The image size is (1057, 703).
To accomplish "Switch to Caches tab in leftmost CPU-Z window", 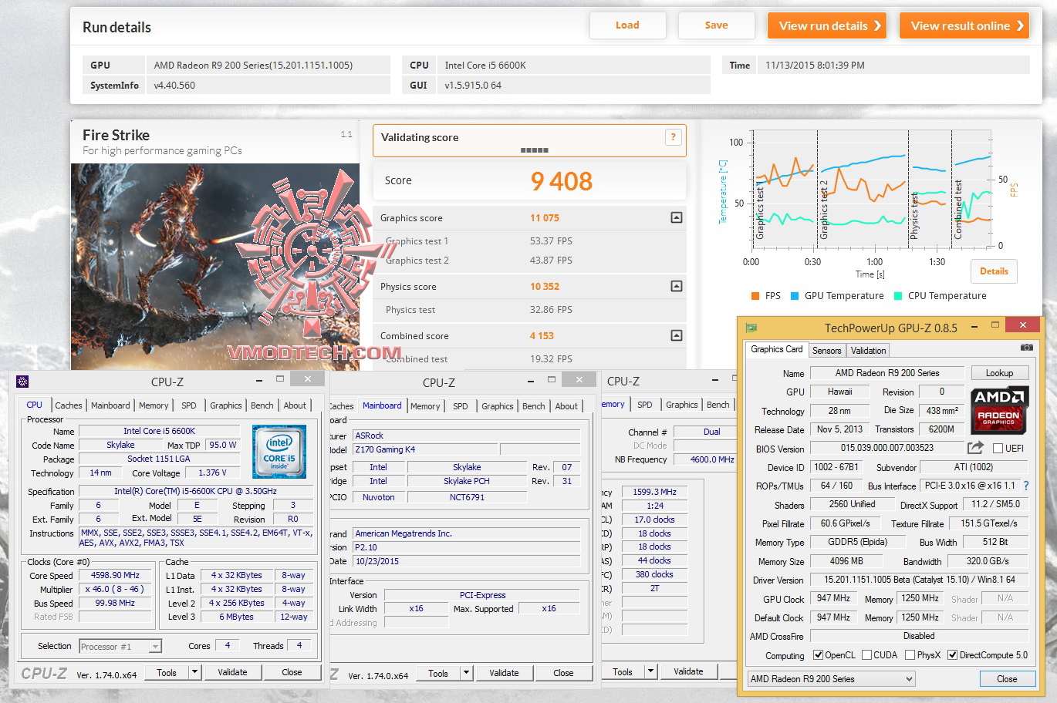I will click(x=68, y=405).
